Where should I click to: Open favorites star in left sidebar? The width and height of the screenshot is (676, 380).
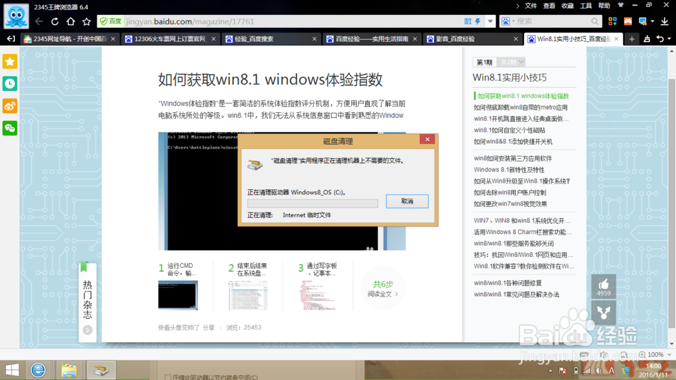point(10,62)
